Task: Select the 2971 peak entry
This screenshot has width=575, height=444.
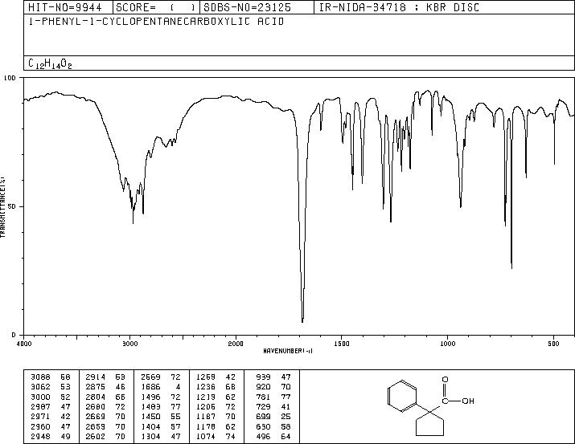Action: click(x=50, y=417)
